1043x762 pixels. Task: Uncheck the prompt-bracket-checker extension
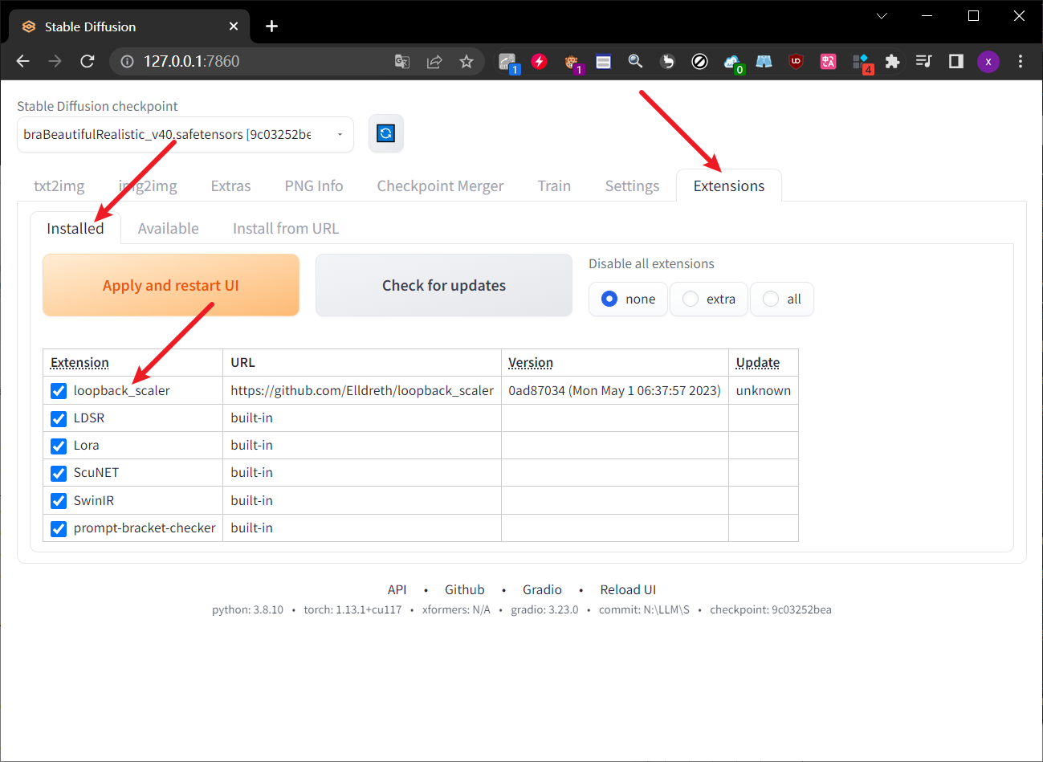[58, 528]
